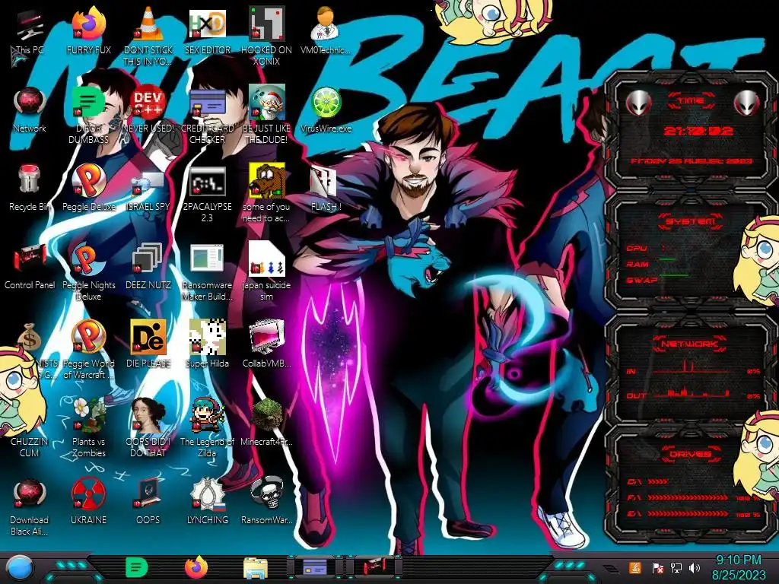Click the network tray icon
This screenshot has width=779, height=584.
pyautogui.click(x=676, y=567)
